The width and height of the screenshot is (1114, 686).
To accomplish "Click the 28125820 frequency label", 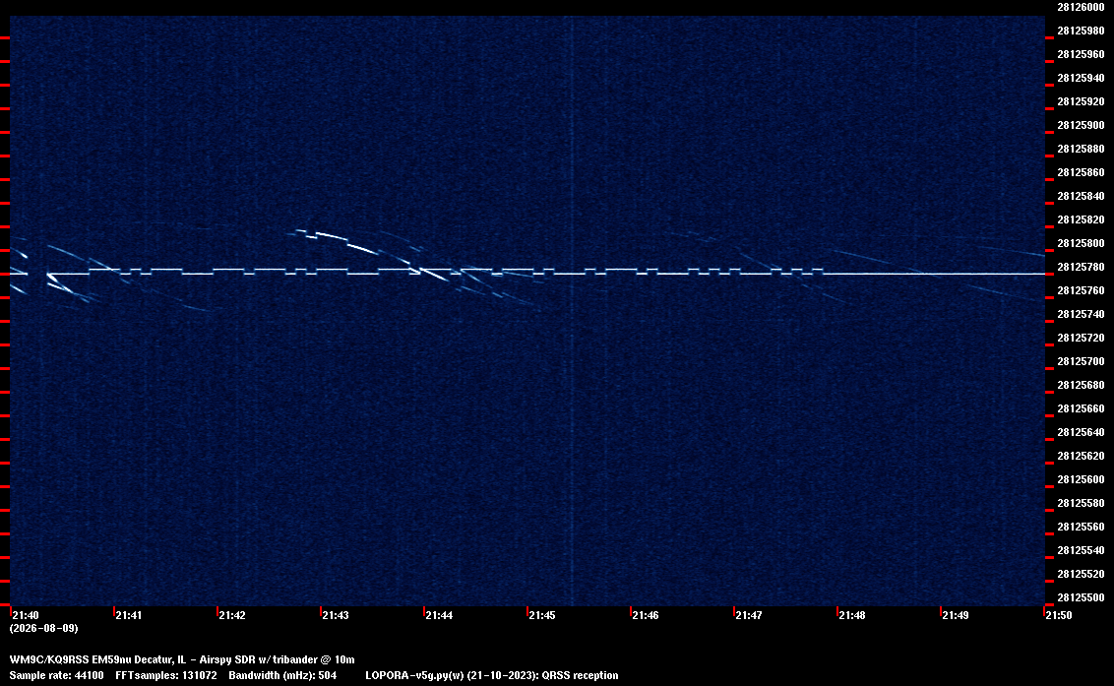I will pyautogui.click(x=1081, y=219).
